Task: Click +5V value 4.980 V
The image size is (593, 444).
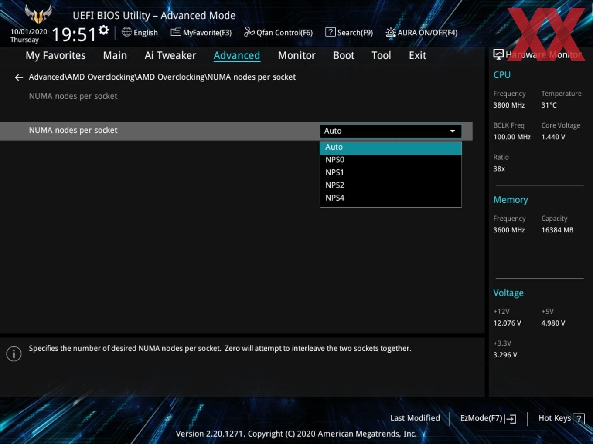Action: coord(553,323)
